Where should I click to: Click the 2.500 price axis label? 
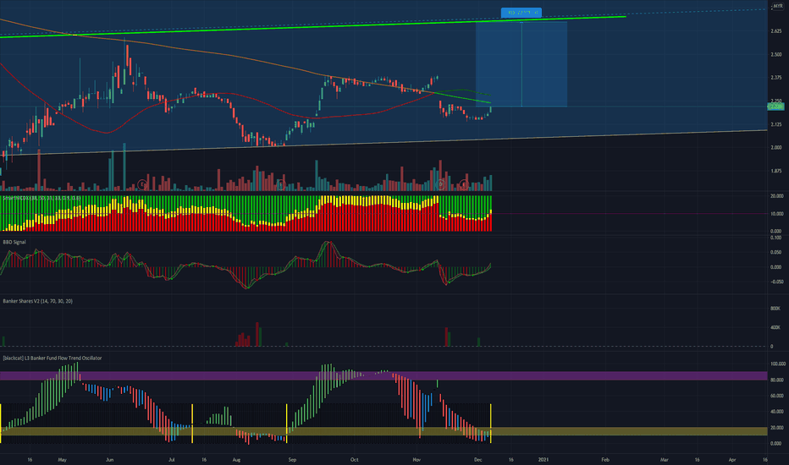tap(776, 54)
